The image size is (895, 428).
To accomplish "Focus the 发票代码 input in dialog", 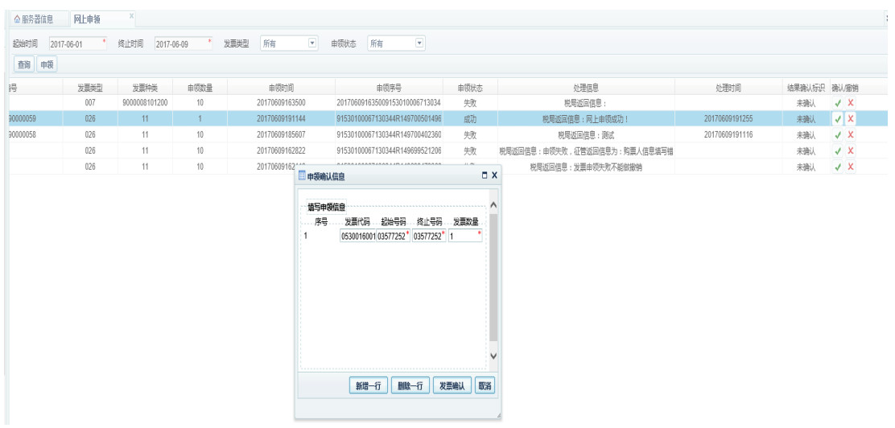I will (357, 236).
